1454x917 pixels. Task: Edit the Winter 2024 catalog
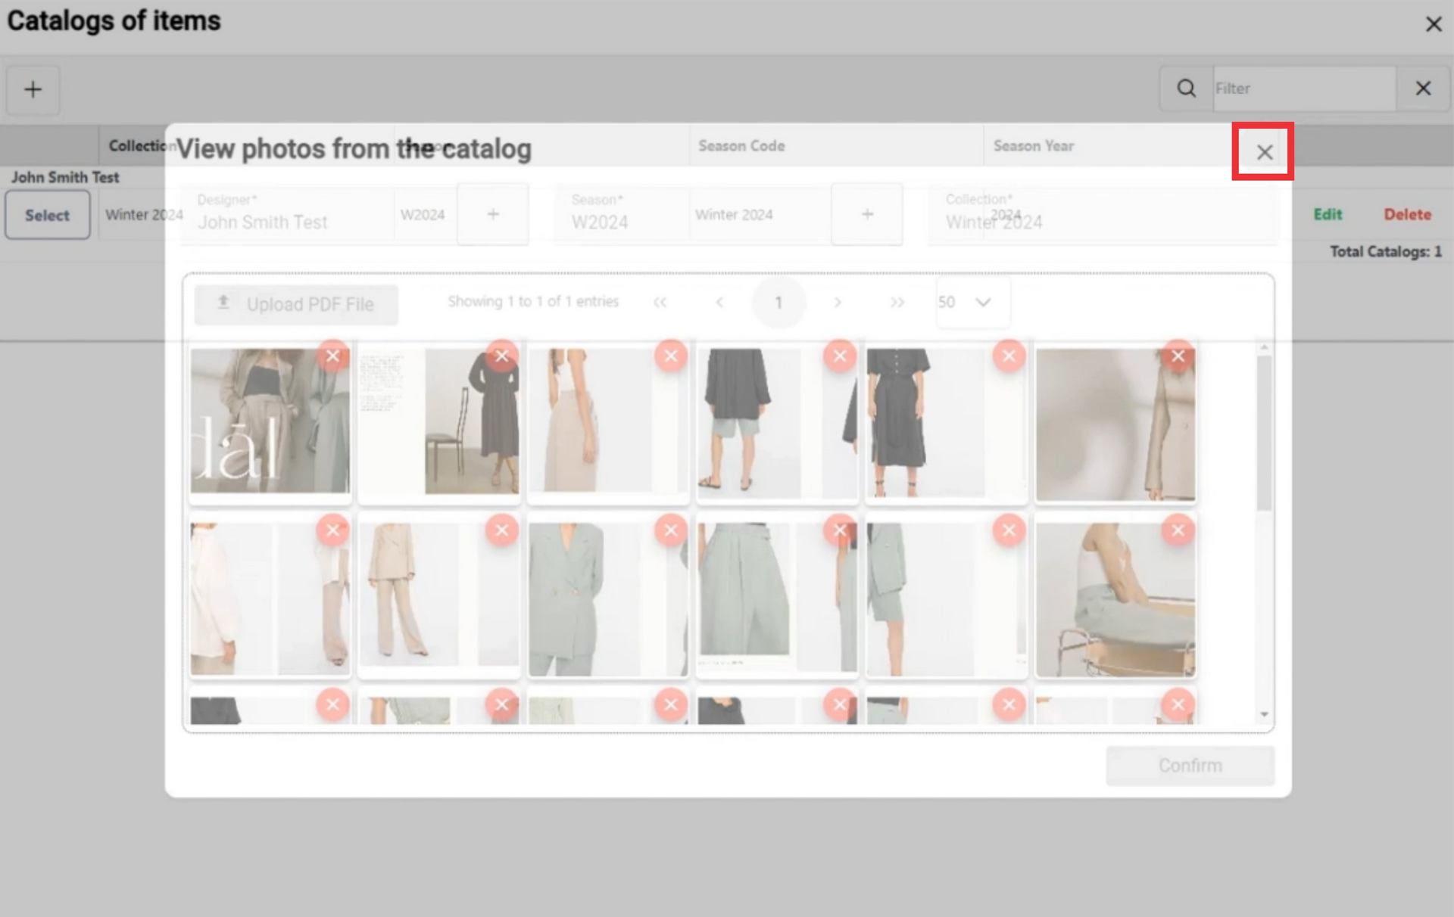click(x=1327, y=214)
